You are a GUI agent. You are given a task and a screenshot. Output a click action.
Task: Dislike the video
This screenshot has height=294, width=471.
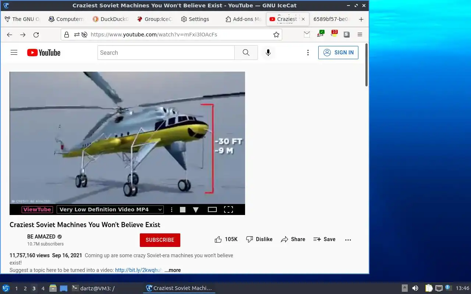(259, 239)
